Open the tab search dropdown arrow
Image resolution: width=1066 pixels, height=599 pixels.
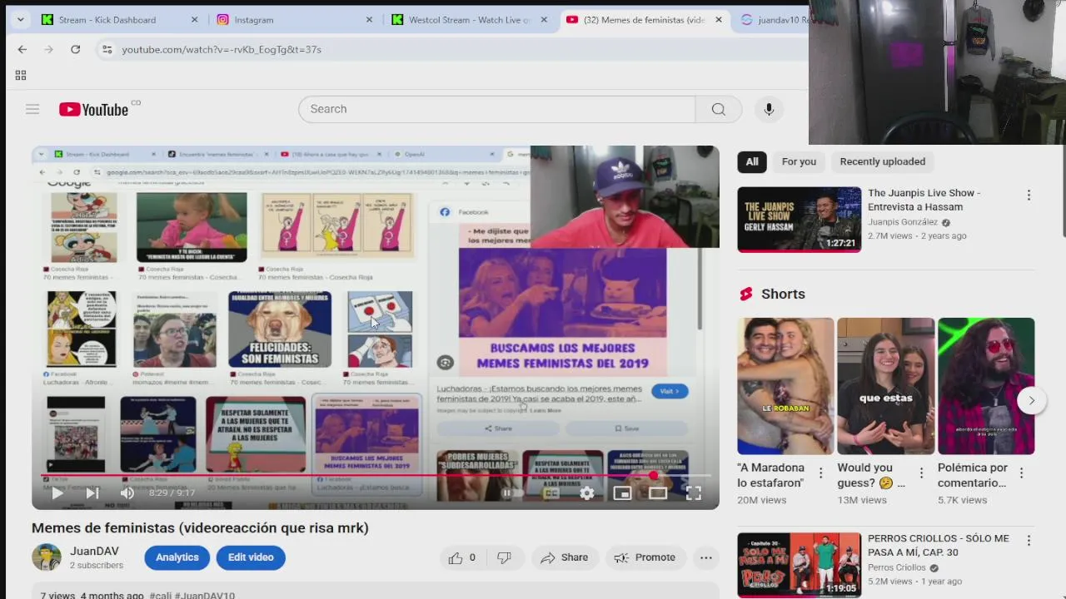[20, 19]
